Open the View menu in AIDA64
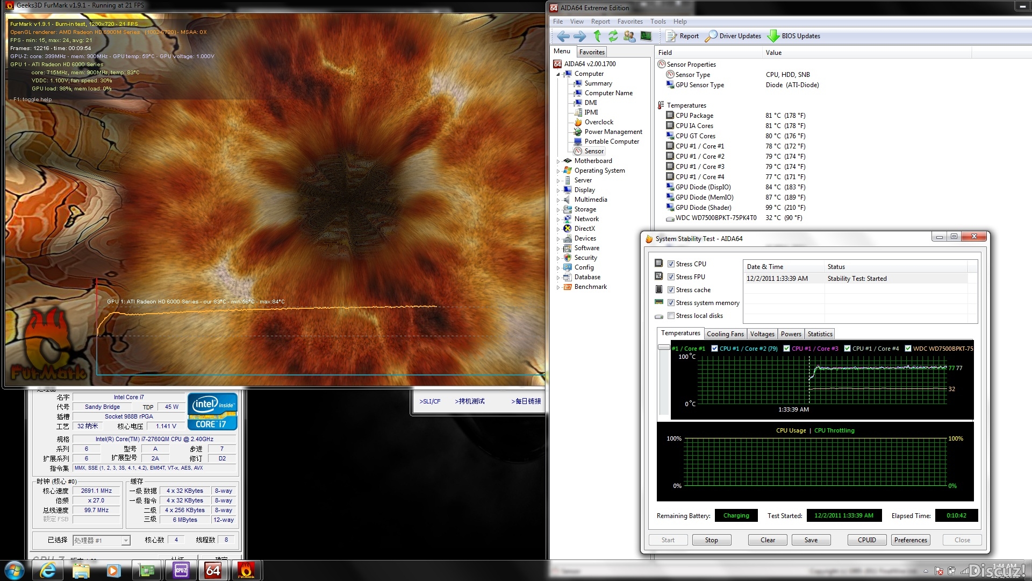Viewport: 1032px width, 581px height. pos(577,22)
